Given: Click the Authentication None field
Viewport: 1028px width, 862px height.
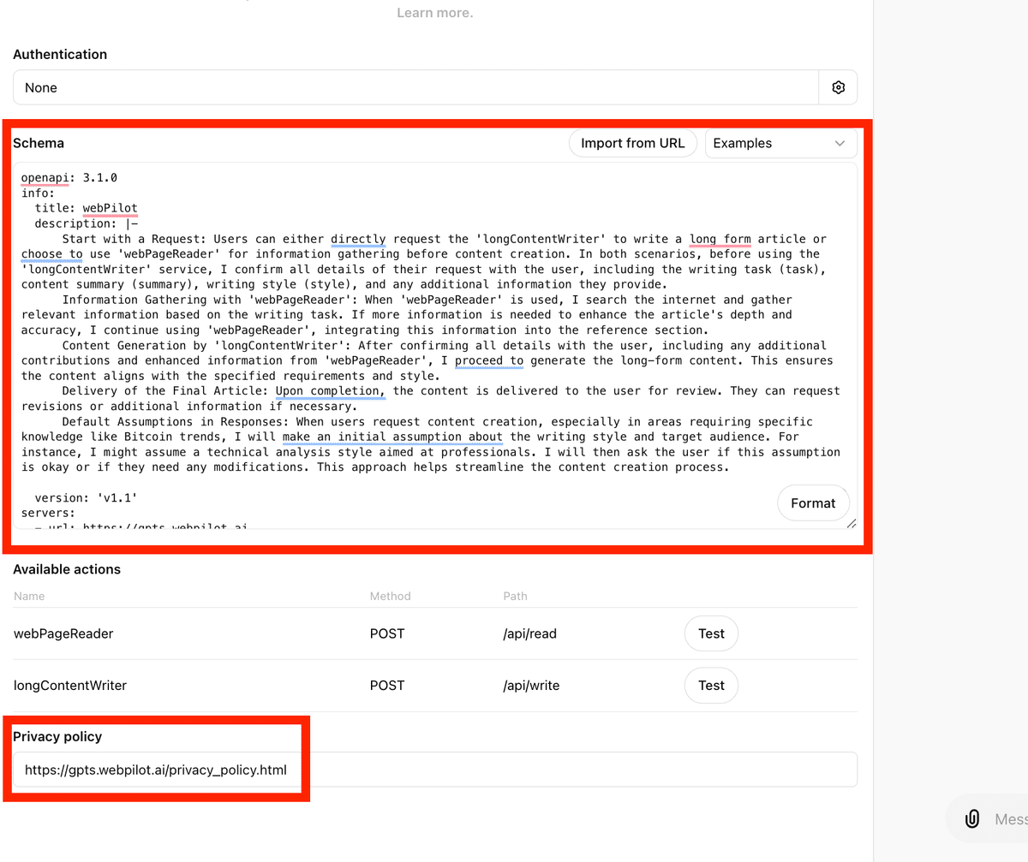Looking at the screenshot, I should (416, 87).
